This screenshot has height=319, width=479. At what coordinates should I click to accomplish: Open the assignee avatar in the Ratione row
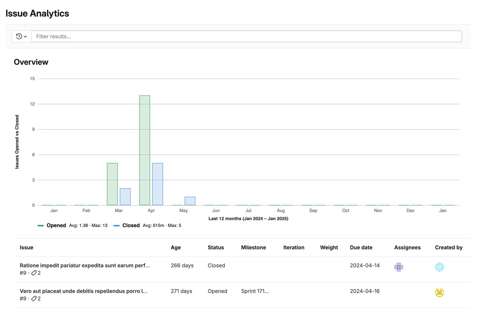pos(399,267)
